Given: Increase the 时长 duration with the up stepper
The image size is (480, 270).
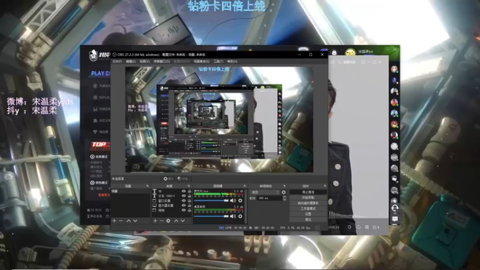Looking at the screenshot, I should [x=284, y=197].
